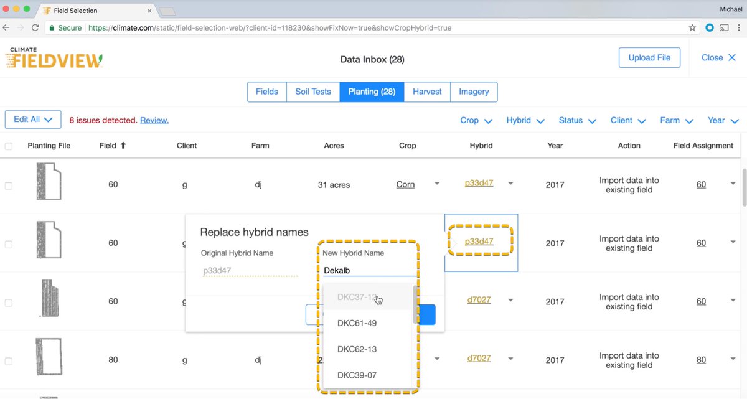Open the Chrome three-dot menu
Image resolution: width=747 pixels, height=399 pixels.
point(739,28)
